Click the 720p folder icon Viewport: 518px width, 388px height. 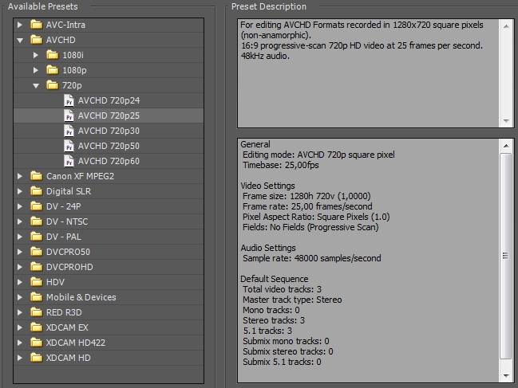click(53, 85)
